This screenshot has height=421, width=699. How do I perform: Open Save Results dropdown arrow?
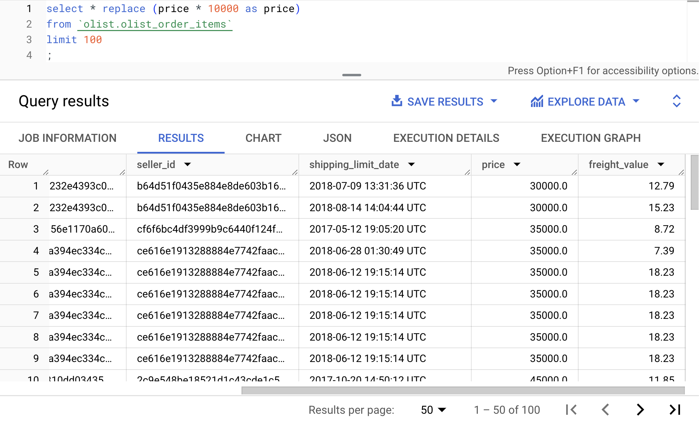pyautogui.click(x=494, y=101)
